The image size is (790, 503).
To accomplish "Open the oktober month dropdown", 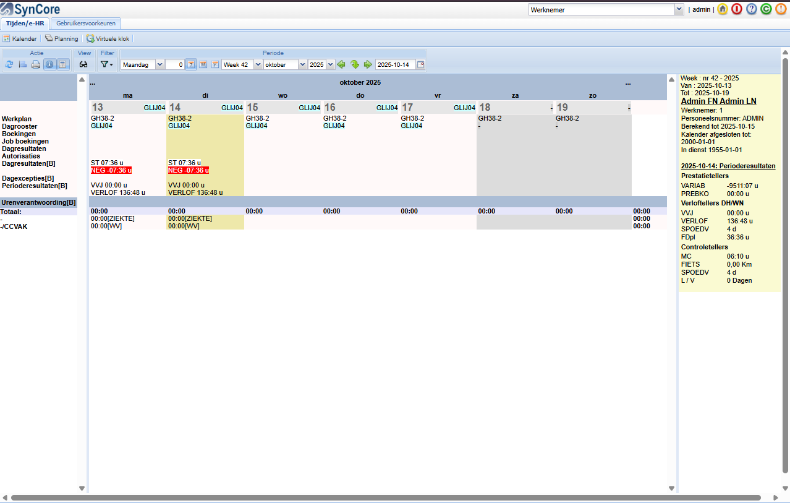I will pyautogui.click(x=302, y=64).
